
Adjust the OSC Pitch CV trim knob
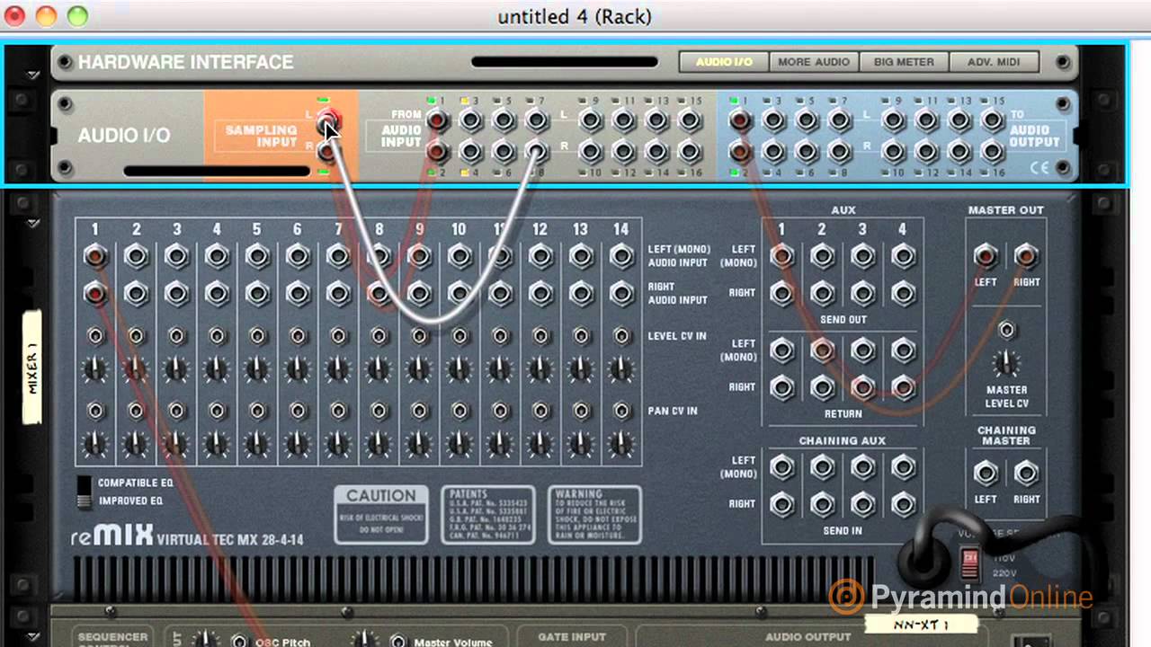pyautogui.click(x=206, y=640)
